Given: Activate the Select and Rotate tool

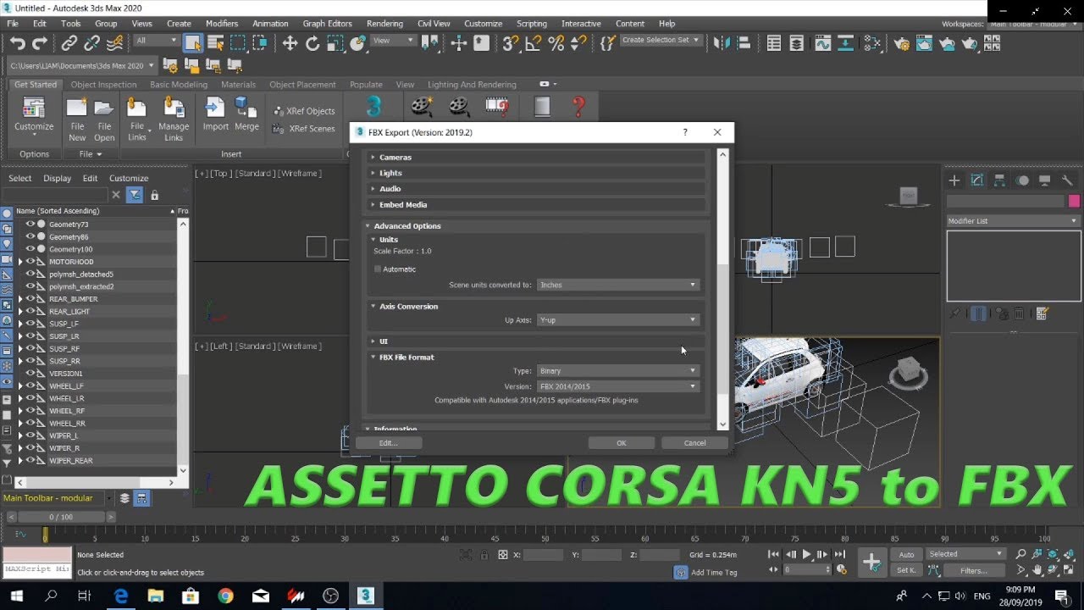Looking at the screenshot, I should (312, 43).
